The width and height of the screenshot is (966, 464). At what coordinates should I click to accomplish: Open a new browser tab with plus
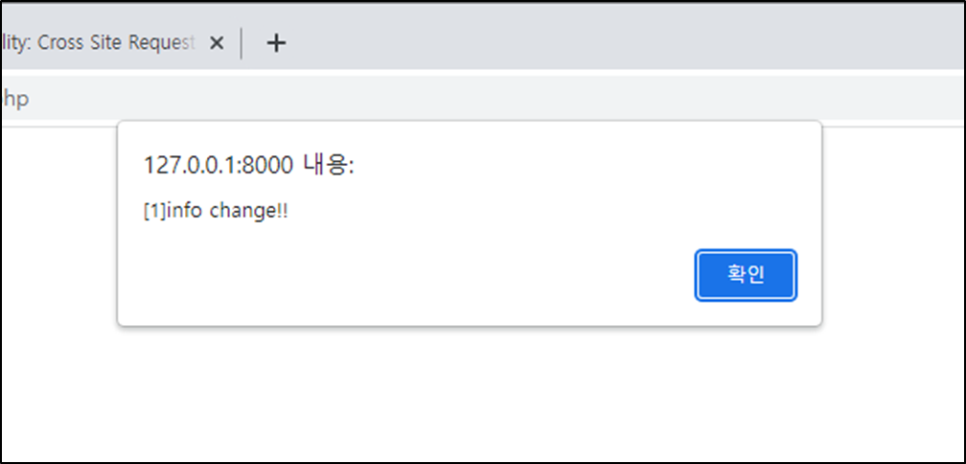click(277, 43)
